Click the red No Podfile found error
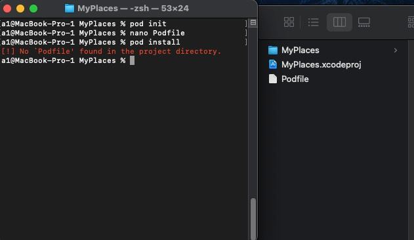414x240 pixels. point(111,52)
